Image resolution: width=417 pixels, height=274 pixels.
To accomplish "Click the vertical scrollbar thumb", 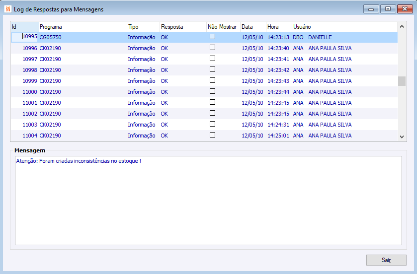I will tap(402, 81).
